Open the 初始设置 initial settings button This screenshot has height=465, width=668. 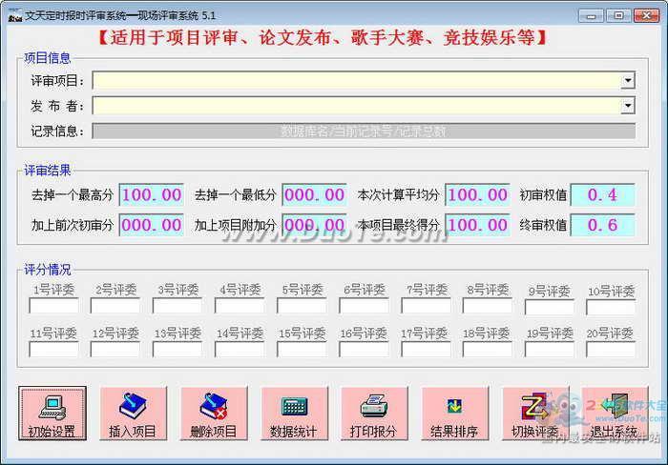[x=52, y=414]
